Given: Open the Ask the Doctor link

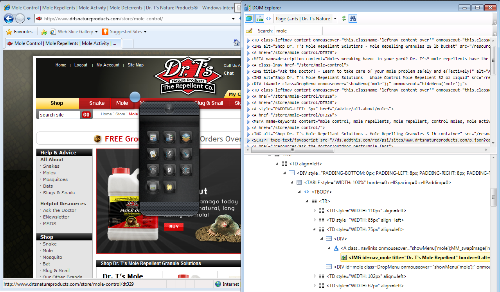Looking at the screenshot, I should [59, 210].
